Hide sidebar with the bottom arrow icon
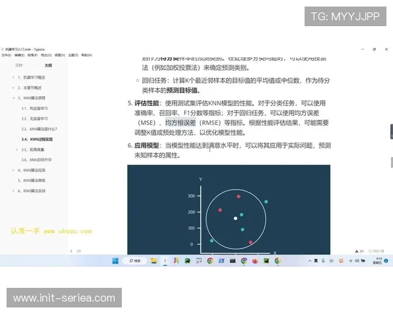The image size is (393, 314). point(71,251)
